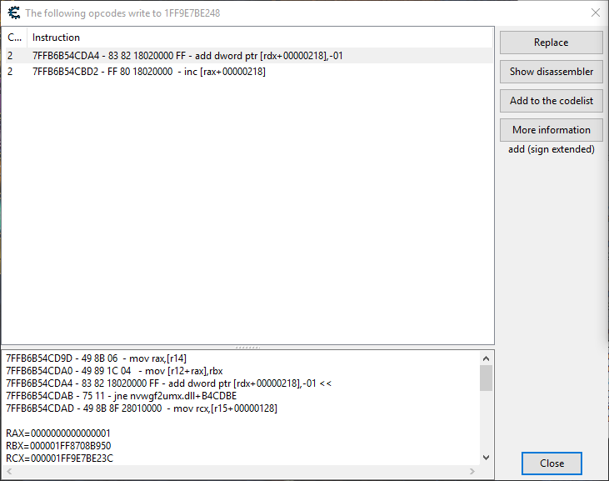Click the Count (C...) column header
609x481 pixels.
(x=14, y=38)
